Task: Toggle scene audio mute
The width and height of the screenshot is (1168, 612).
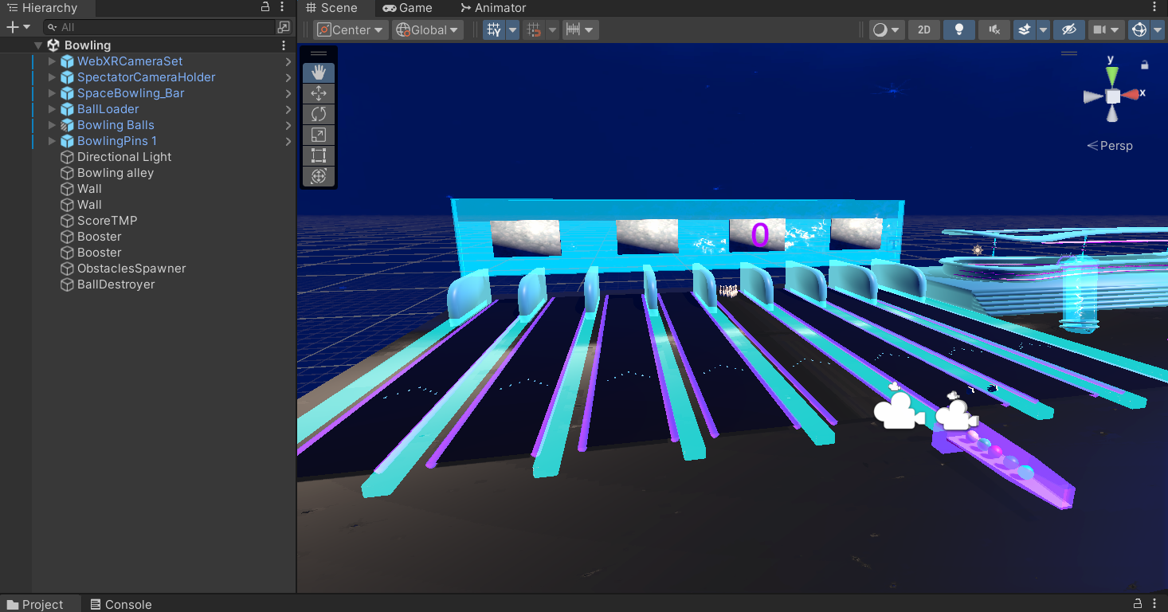Action: point(994,29)
